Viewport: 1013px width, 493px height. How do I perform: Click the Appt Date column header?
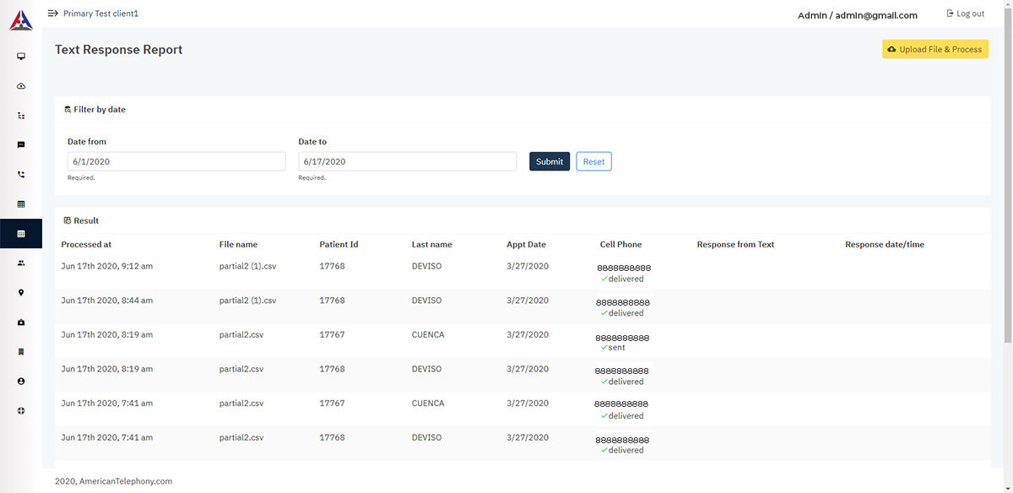pyautogui.click(x=526, y=245)
